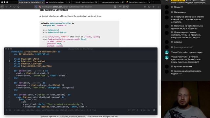Click the insecure connection lock icon
The image size is (210, 118).
click(x=40, y=7)
